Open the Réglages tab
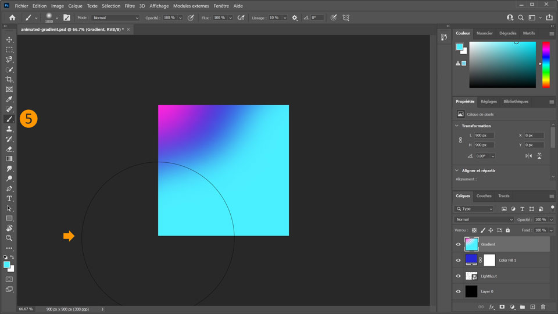The width and height of the screenshot is (558, 314). point(488,101)
